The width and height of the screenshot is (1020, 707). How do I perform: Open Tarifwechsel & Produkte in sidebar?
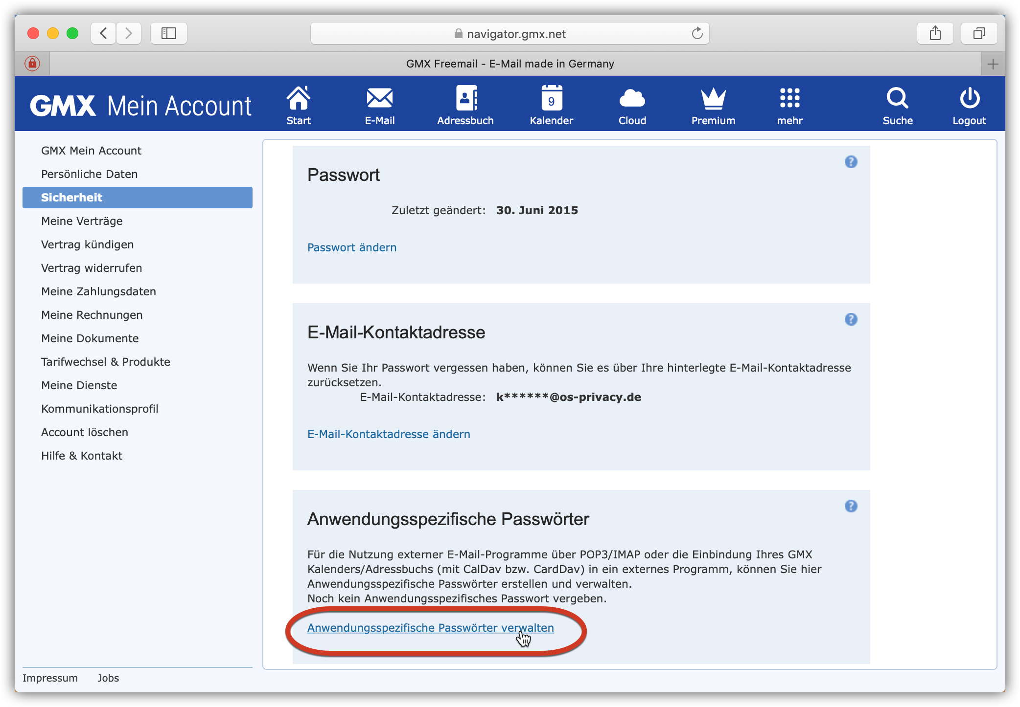(x=138, y=362)
